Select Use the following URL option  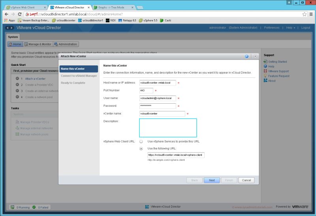pyautogui.click(x=141, y=149)
